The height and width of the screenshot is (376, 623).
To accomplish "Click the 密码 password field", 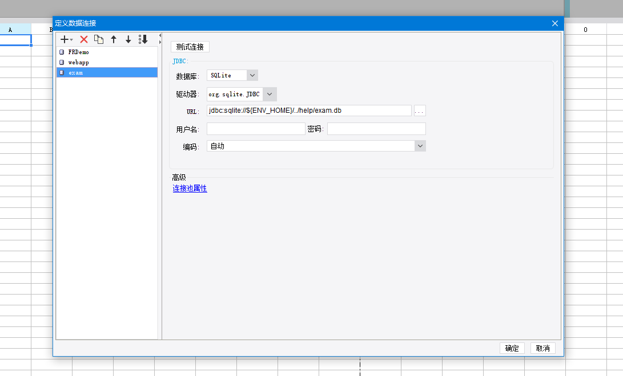I will [376, 129].
